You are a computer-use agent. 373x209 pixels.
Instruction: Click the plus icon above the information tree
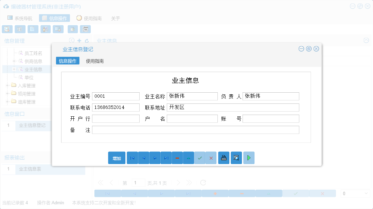(x=79, y=40)
